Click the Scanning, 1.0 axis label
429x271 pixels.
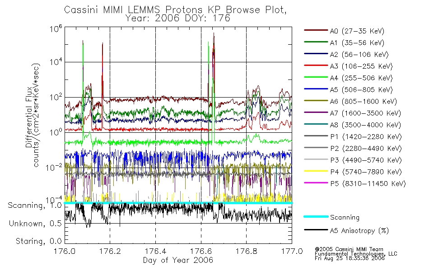[x=35, y=206]
